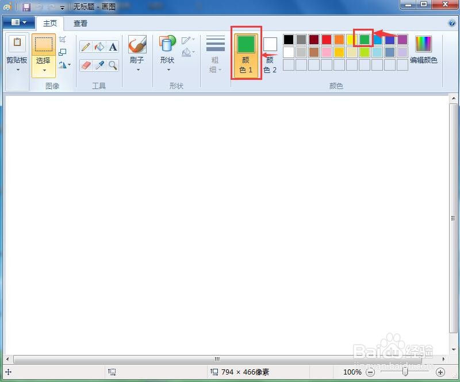The image size is (460, 382).
Task: Expand the Shapes dropdown arrow
Action: click(x=168, y=70)
